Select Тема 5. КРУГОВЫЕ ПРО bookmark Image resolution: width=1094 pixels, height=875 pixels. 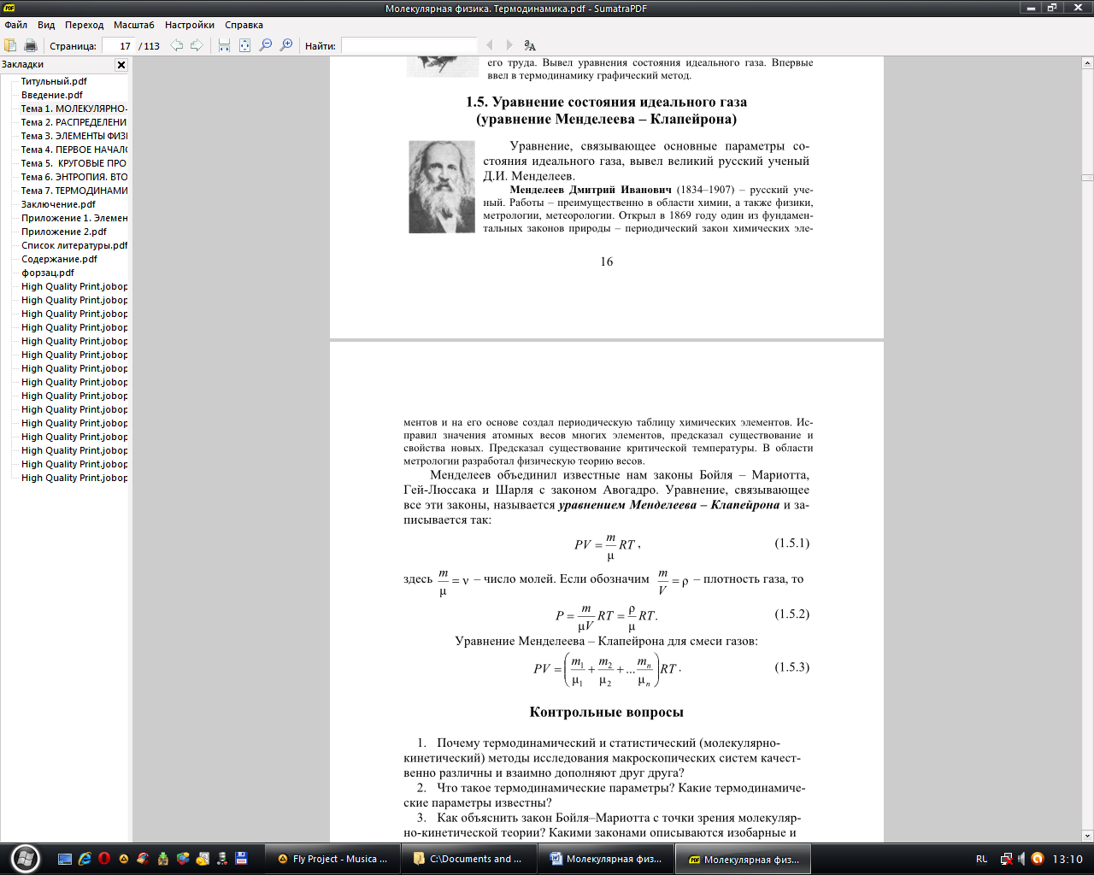point(74,163)
